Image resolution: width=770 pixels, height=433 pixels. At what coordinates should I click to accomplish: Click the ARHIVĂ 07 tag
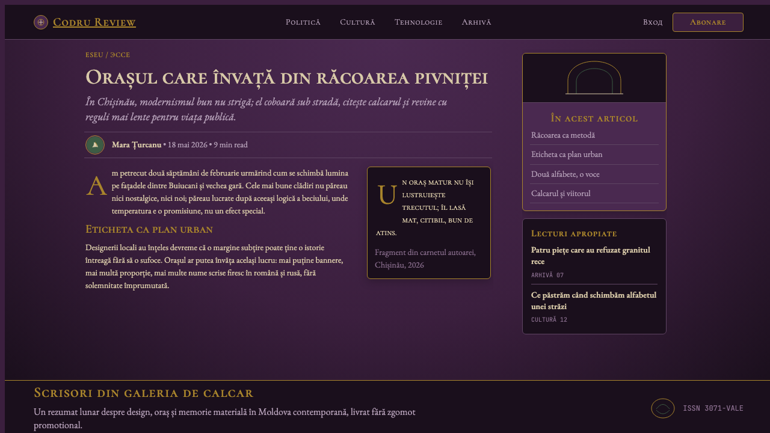547,275
